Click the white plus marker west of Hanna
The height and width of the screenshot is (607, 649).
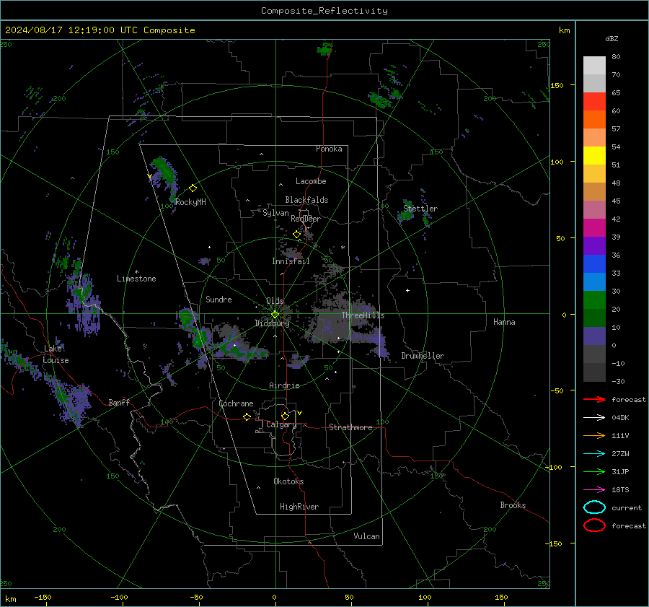coord(407,290)
